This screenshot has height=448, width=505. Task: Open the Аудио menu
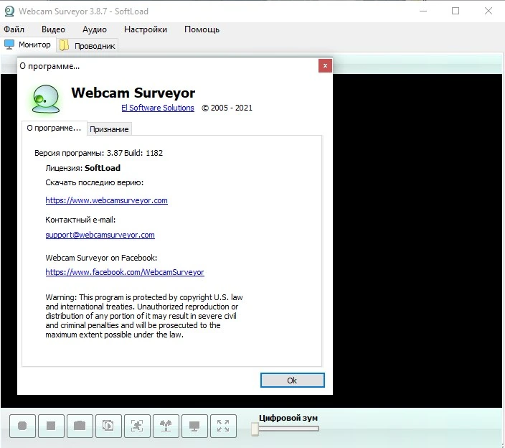95,29
